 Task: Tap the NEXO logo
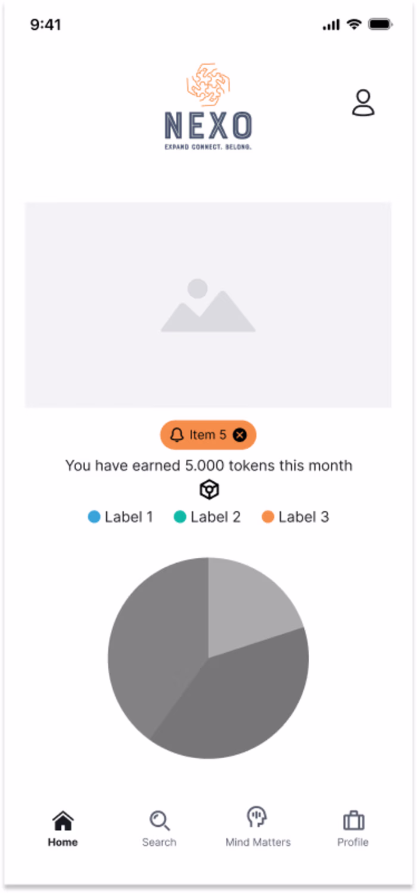point(208,106)
